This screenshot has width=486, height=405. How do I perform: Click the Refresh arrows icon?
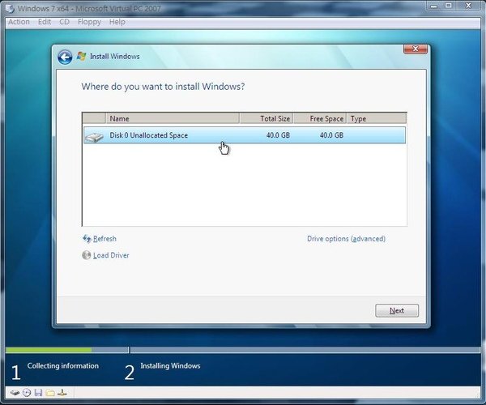[87, 238]
